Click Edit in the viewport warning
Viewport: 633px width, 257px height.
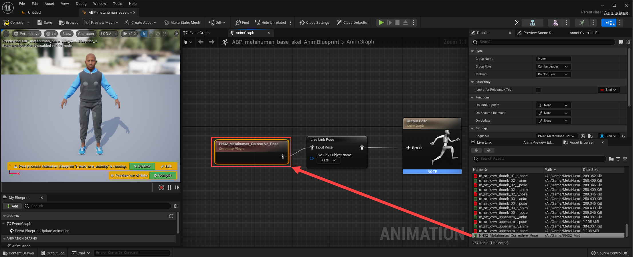click(166, 166)
